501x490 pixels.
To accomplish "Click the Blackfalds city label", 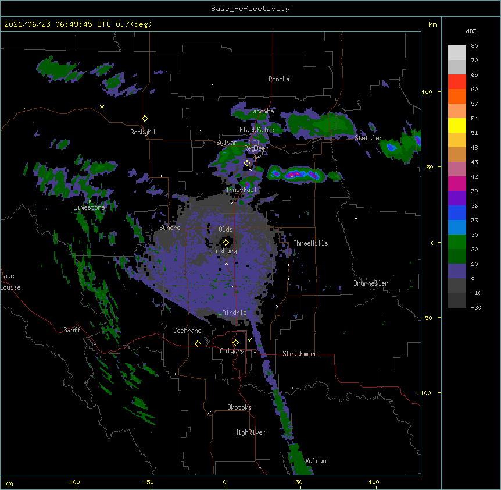I will 256,130.
